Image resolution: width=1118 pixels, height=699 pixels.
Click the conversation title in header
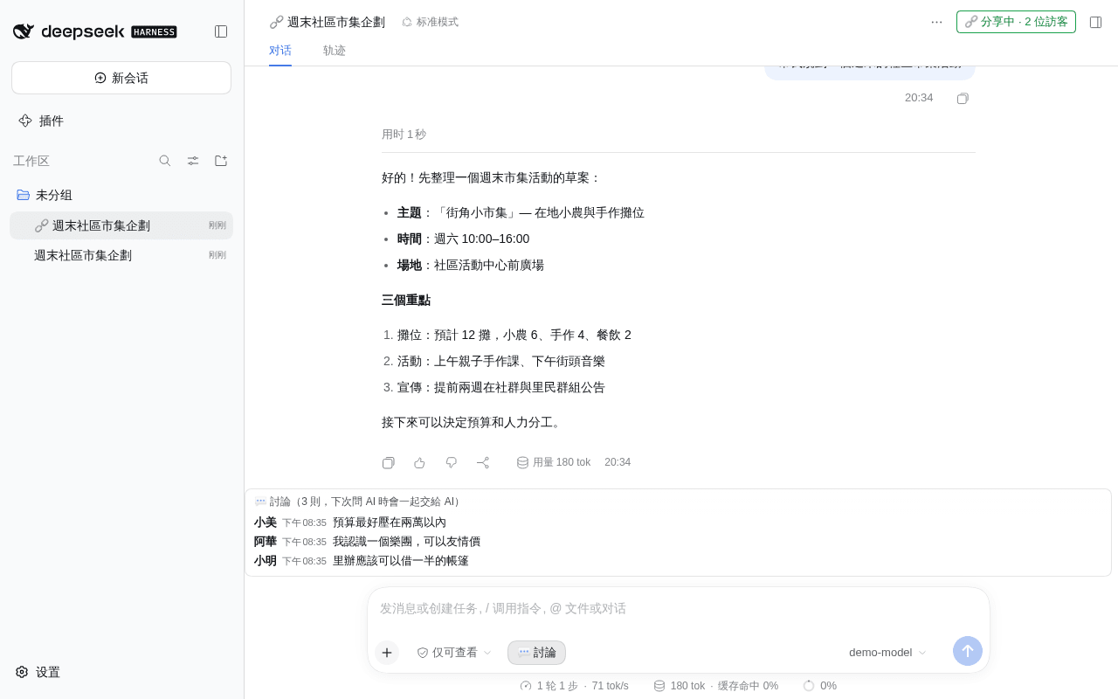(x=328, y=22)
